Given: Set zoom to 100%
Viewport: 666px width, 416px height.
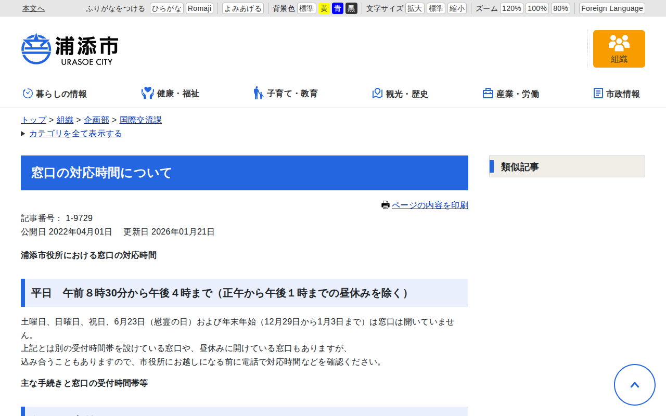Looking at the screenshot, I should [537, 8].
